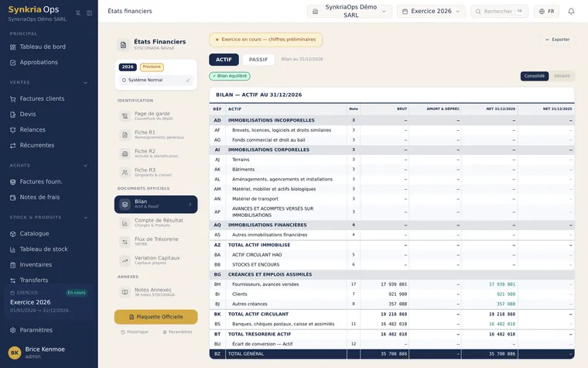The height and width of the screenshot is (368, 588).
Task: Open Notes Annexes SYSCOHADA
Action: click(156, 292)
